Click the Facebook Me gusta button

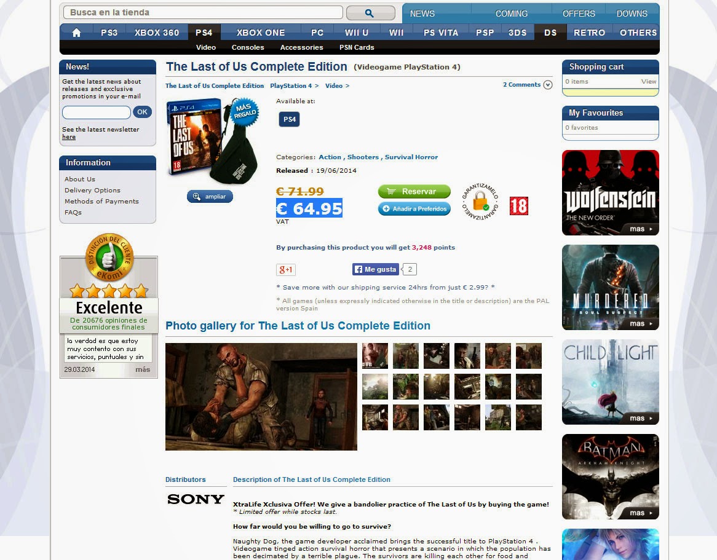click(x=376, y=269)
